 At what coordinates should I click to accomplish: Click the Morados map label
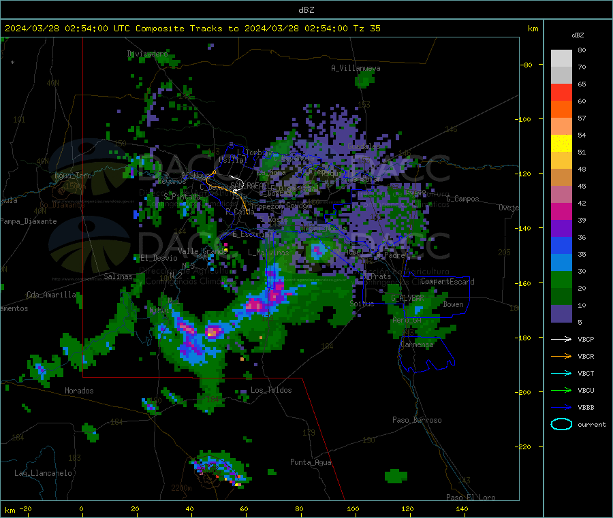point(79,391)
